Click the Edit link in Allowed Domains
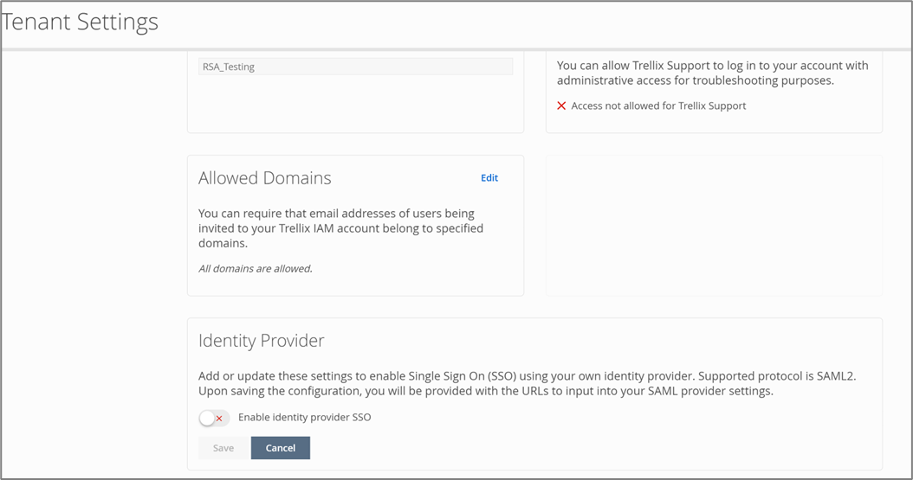 click(x=489, y=178)
